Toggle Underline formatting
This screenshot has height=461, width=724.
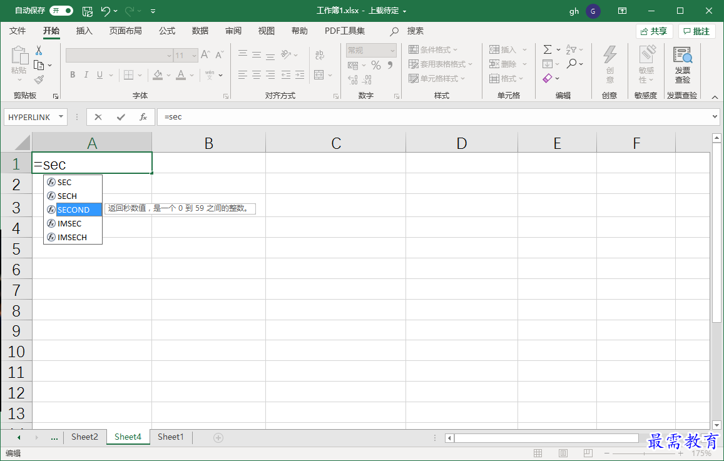click(99, 75)
